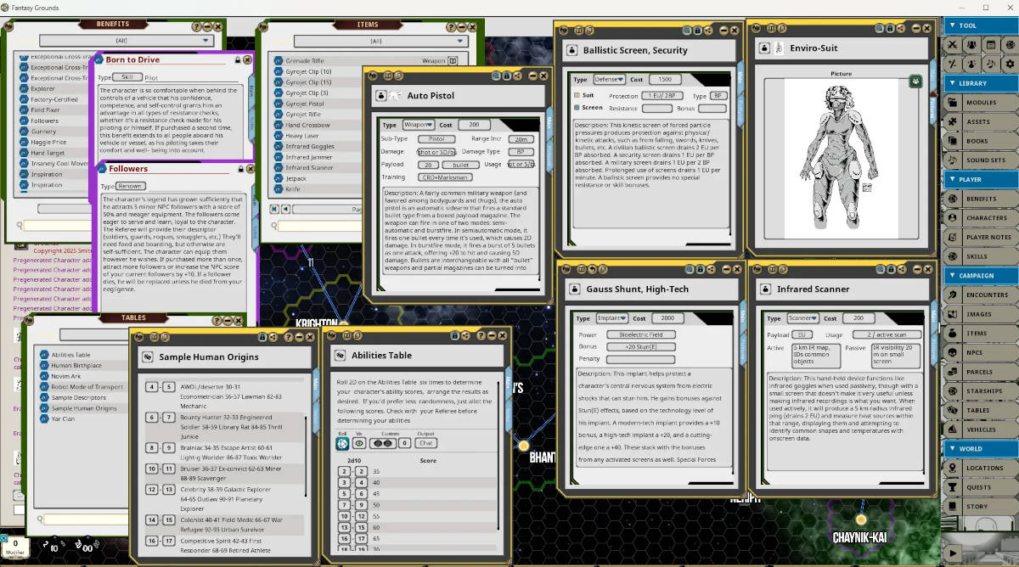Toggle the lock on Infrared Scanner window
The height and width of the screenshot is (567, 1019).
[891, 268]
